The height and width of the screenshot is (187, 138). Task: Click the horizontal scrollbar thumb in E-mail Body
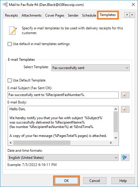42,143
